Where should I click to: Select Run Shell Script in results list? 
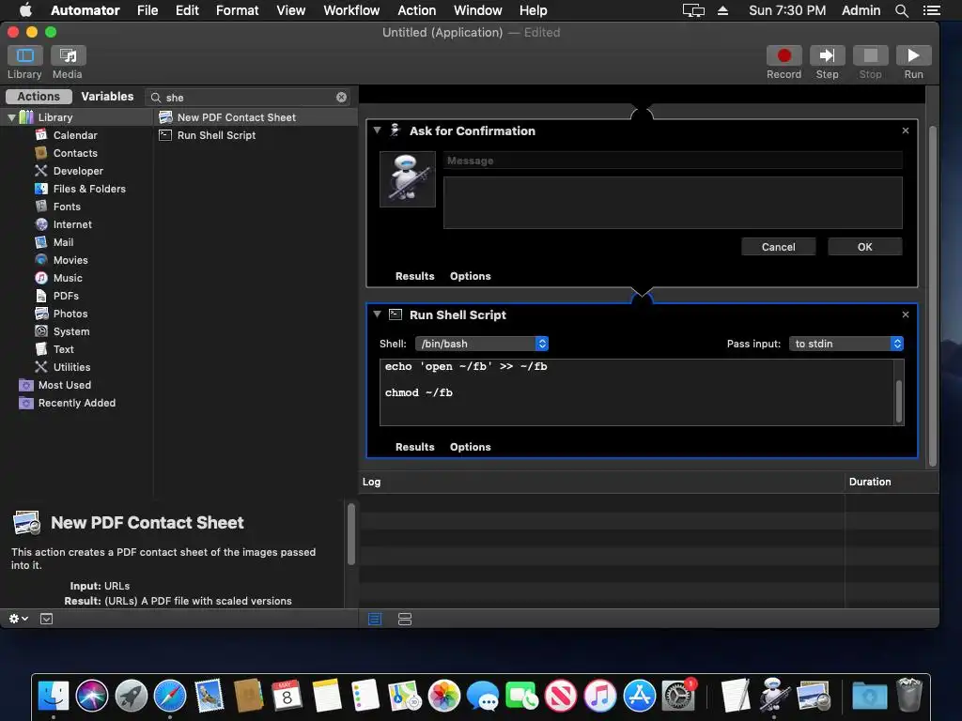tap(256, 135)
